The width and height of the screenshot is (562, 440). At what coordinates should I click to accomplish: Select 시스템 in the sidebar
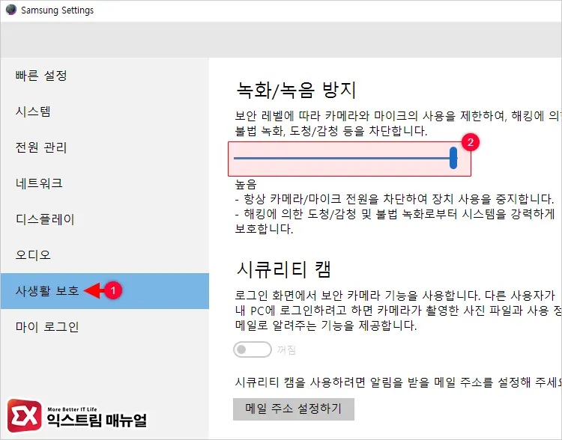pyautogui.click(x=34, y=111)
